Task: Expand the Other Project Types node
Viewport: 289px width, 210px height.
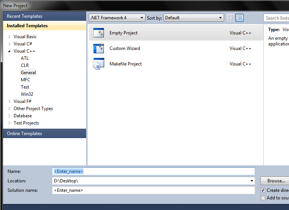Action: pos(9,109)
